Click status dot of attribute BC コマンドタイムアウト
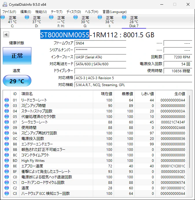 click(7, 155)
